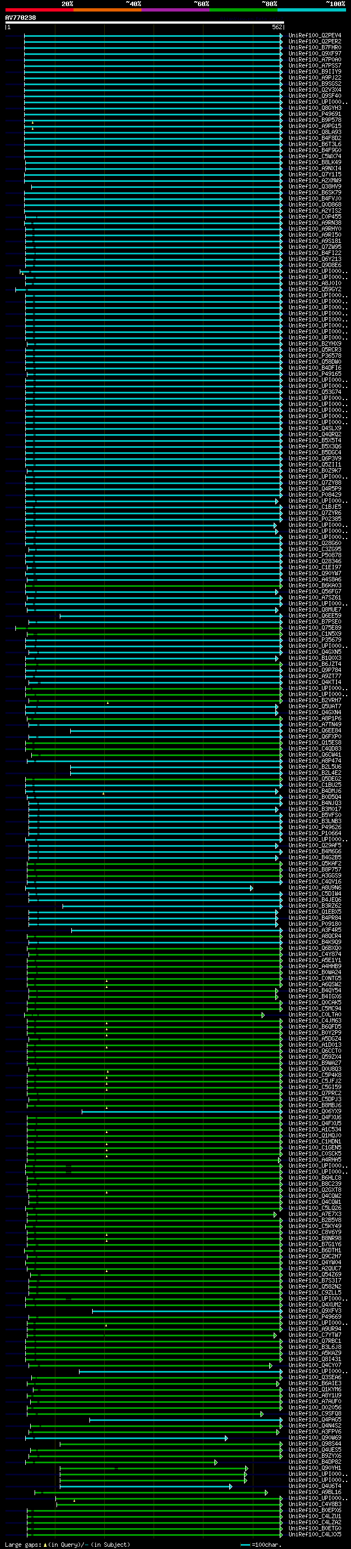Open hit UniRef100_A7P0A0
This screenshot has width=351, height=1549.
(x=315, y=59)
